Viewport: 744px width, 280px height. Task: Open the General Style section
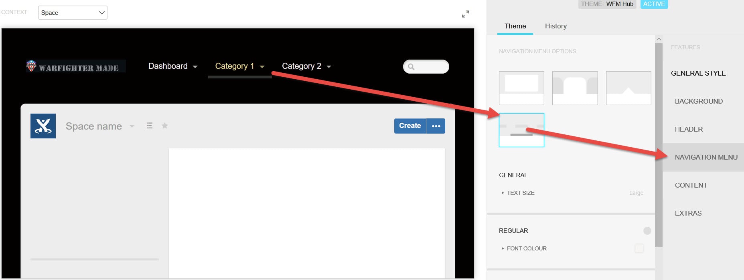(x=698, y=73)
